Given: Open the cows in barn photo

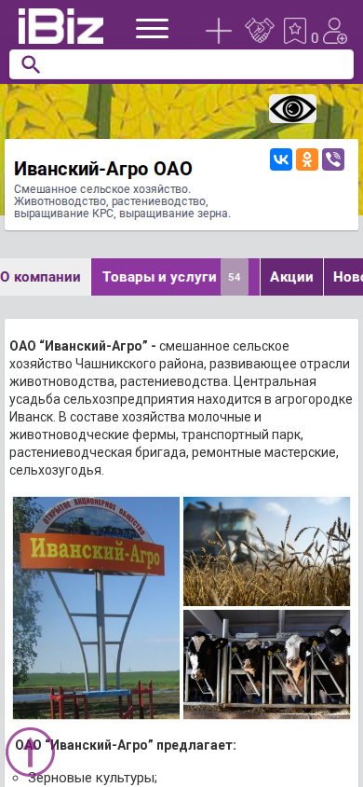Looking at the screenshot, I should pos(267,665).
